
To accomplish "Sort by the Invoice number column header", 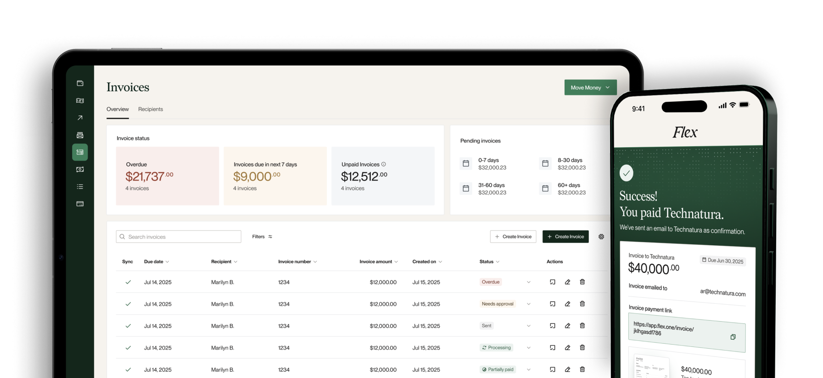I will 297,262.
